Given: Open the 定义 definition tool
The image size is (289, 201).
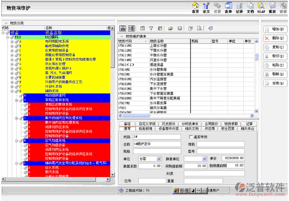Looking at the screenshot, I should click(206, 8).
